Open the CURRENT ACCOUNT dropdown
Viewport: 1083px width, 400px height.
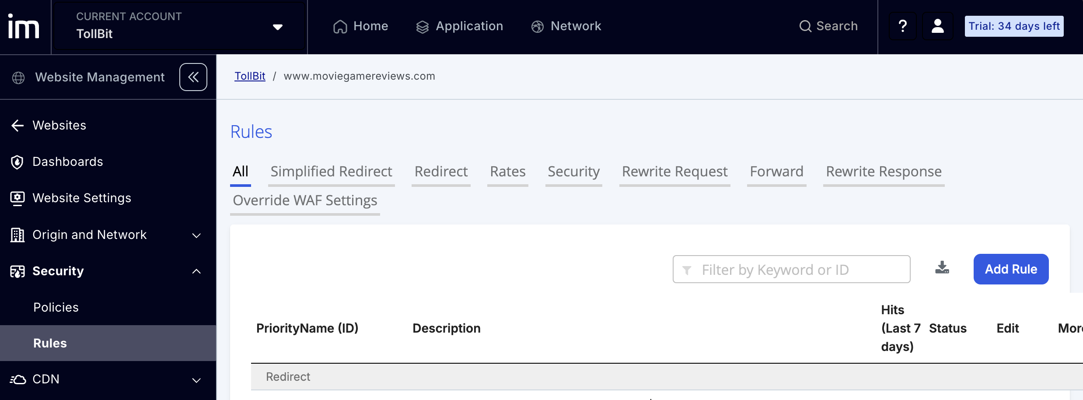click(x=277, y=26)
